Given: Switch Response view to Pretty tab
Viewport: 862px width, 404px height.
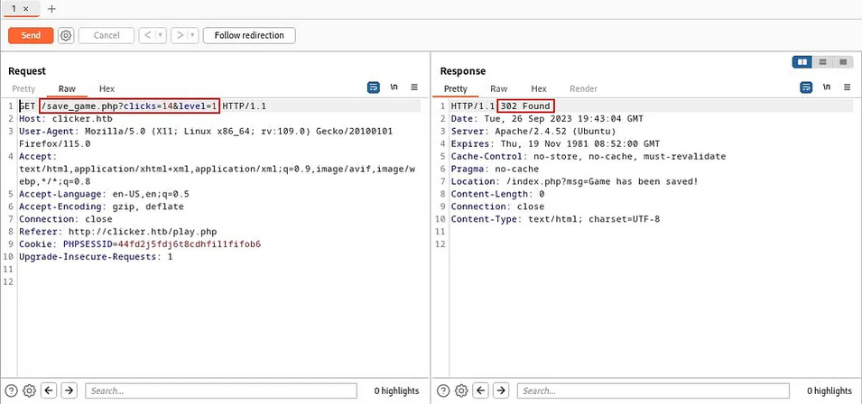Looking at the screenshot, I should [456, 88].
